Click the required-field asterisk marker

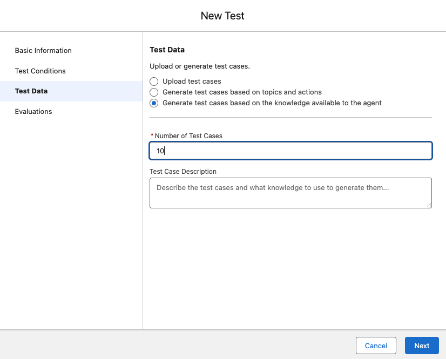[153, 134]
